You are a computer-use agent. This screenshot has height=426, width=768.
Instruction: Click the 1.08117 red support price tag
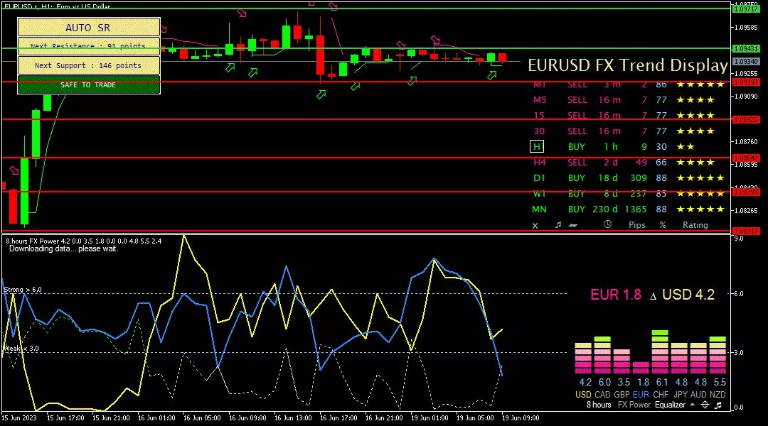pyautogui.click(x=746, y=231)
